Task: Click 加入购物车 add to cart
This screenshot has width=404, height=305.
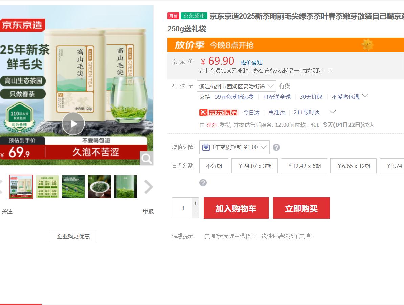Action: (x=236, y=208)
